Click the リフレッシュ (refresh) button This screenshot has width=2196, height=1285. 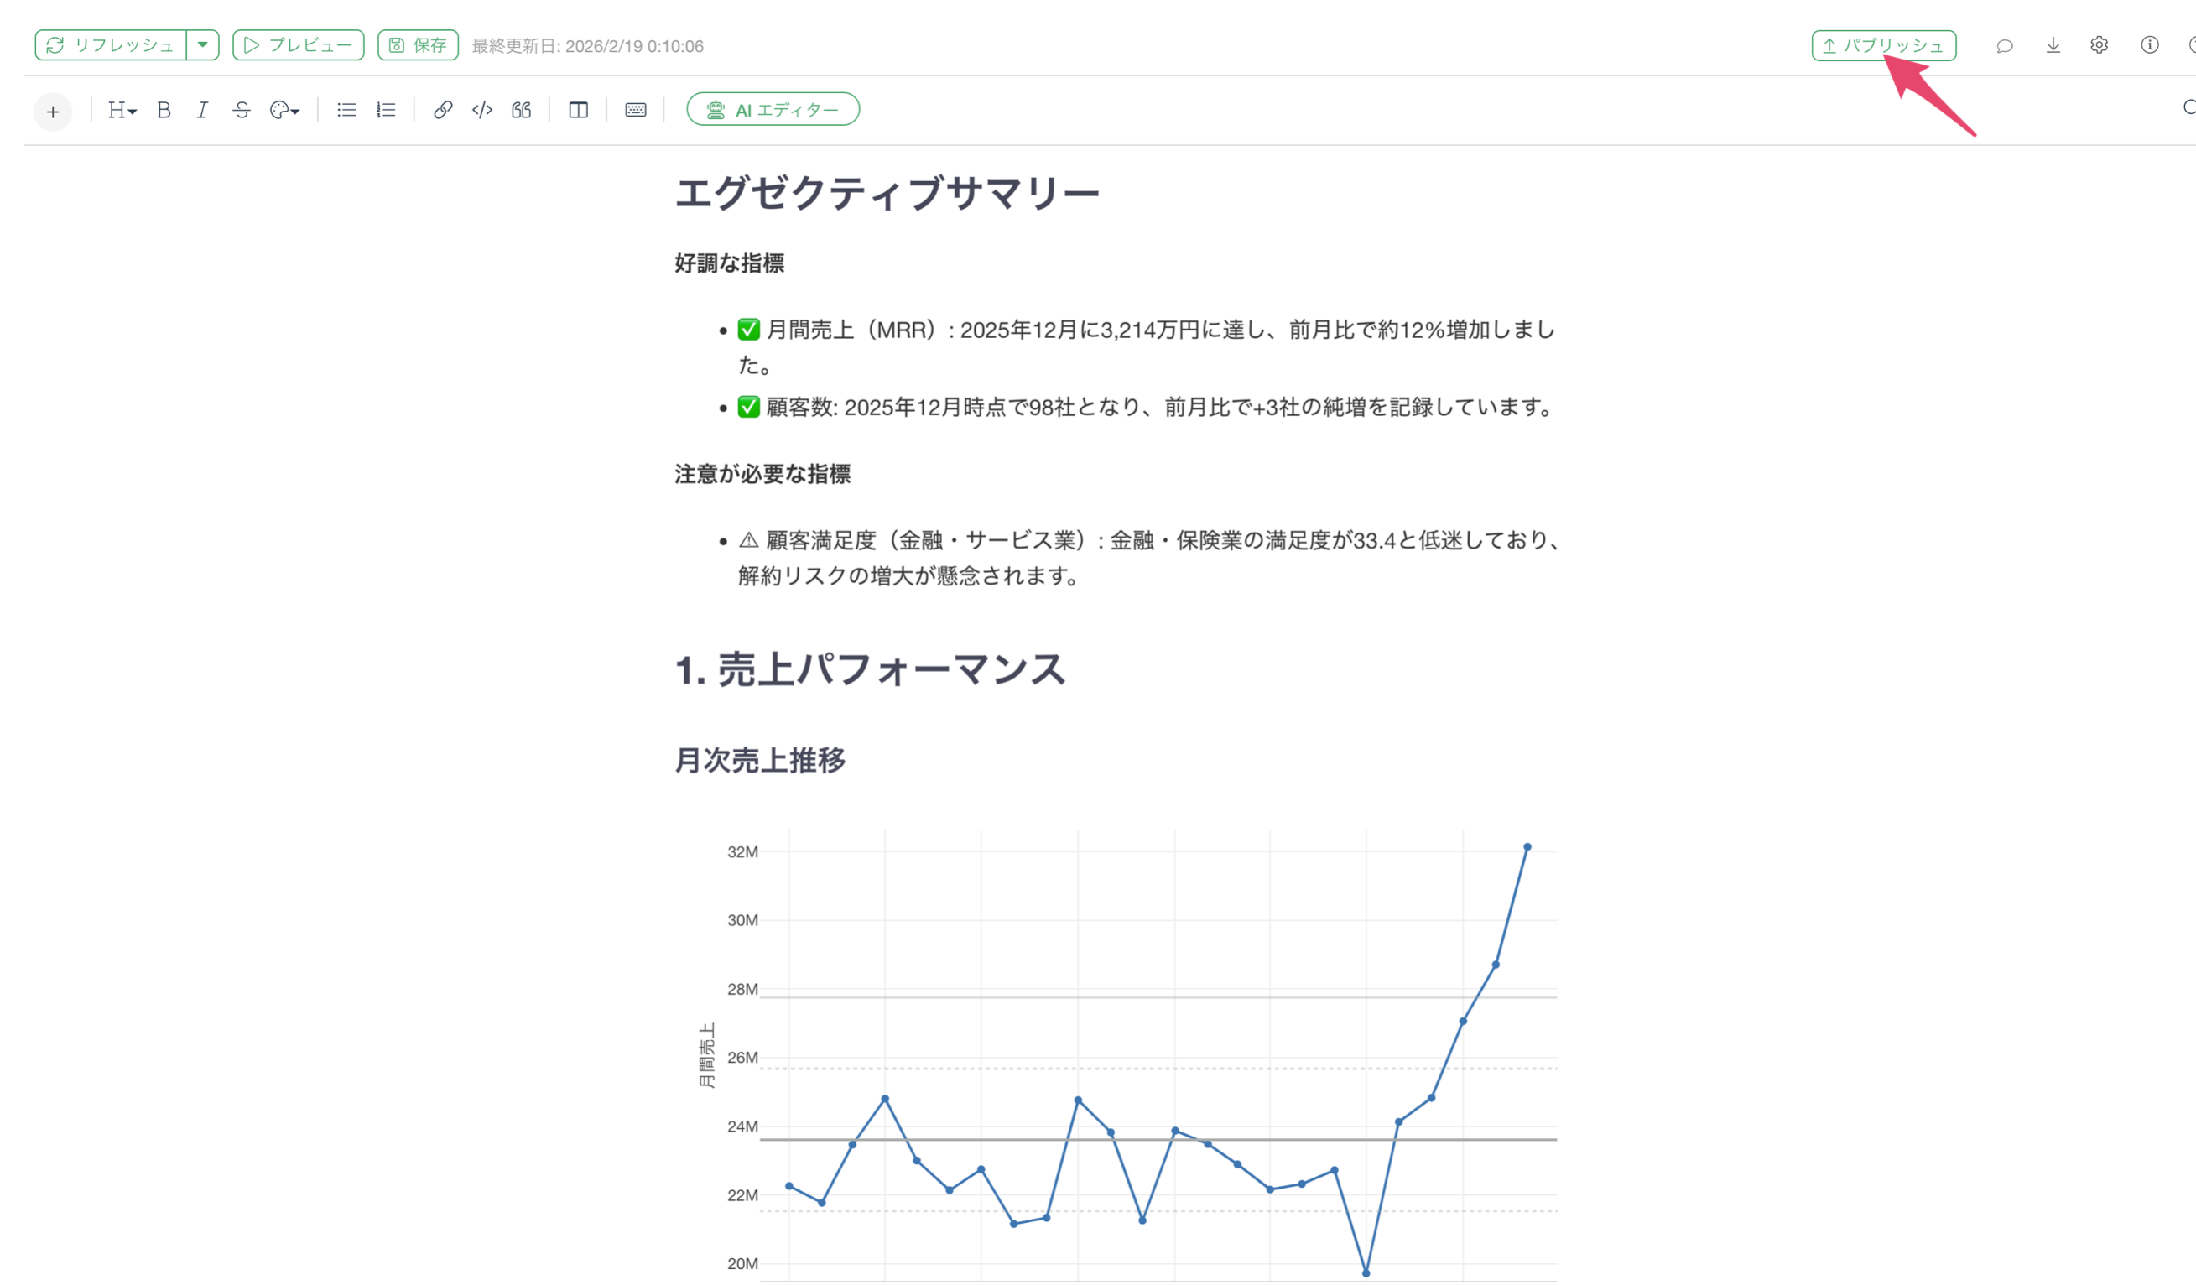pos(111,45)
